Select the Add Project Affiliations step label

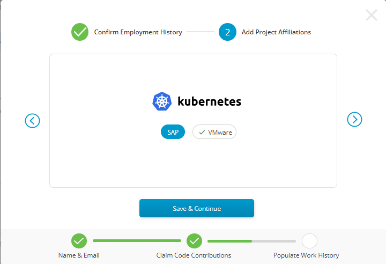tap(276, 32)
